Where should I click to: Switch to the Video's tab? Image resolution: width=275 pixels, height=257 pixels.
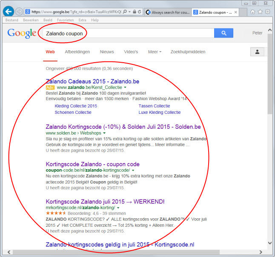click(131, 52)
